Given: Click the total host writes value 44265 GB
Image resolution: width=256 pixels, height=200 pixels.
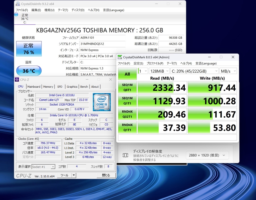Looking at the screenshot, I should point(171,44).
